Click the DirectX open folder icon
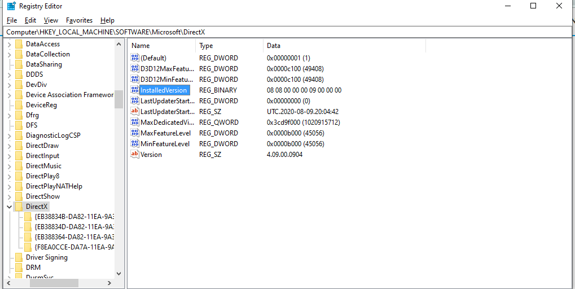Screen dimensions: 575x289 19,207
